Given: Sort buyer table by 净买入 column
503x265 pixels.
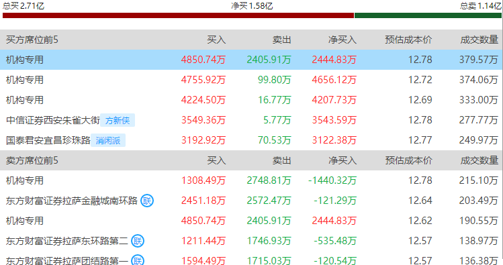Looking at the screenshot, I should click(342, 40).
